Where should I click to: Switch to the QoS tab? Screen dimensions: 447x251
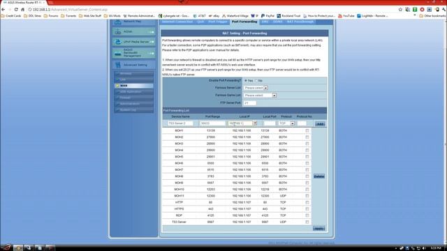pyautogui.click(x=200, y=22)
